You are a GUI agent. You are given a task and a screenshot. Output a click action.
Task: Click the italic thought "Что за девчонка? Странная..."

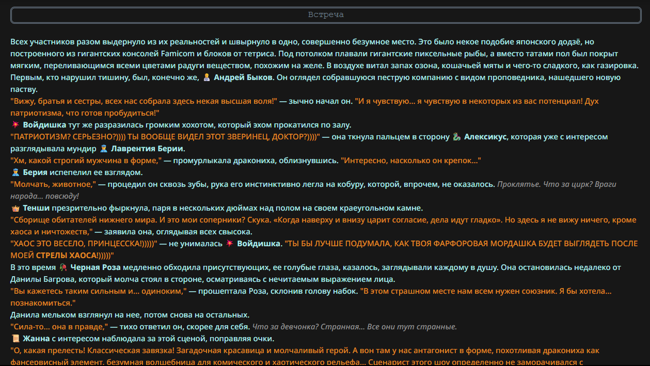354,327
